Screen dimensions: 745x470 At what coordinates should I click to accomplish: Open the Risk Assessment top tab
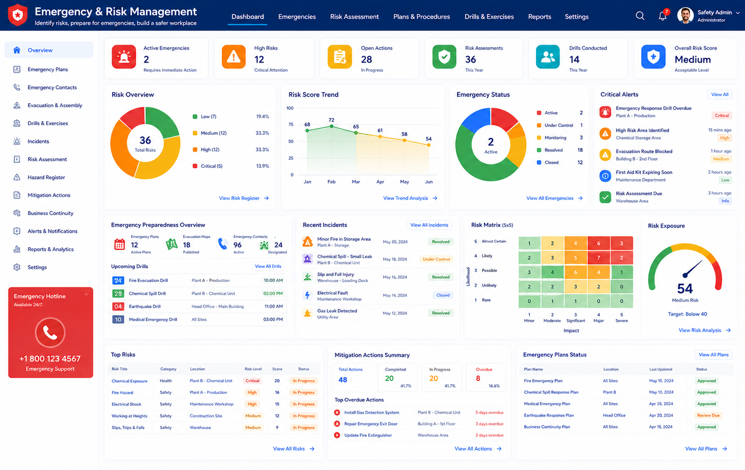pos(355,16)
